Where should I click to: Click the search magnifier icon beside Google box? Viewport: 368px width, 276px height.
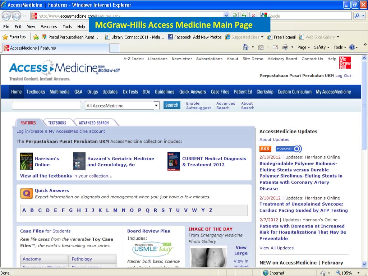[x=357, y=16]
